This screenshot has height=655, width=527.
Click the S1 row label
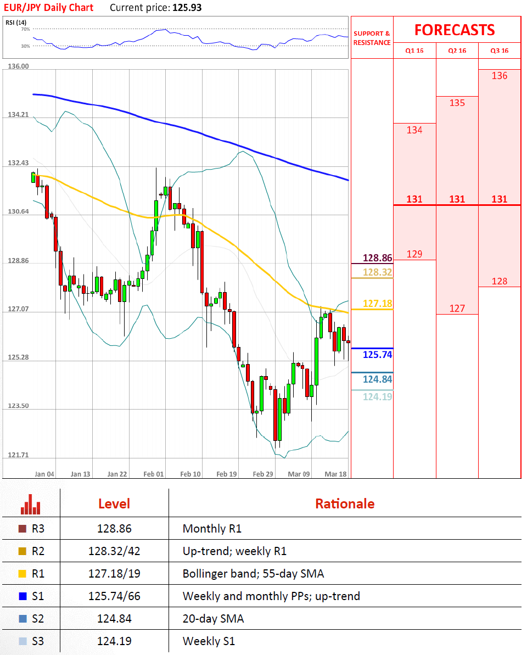coord(38,596)
